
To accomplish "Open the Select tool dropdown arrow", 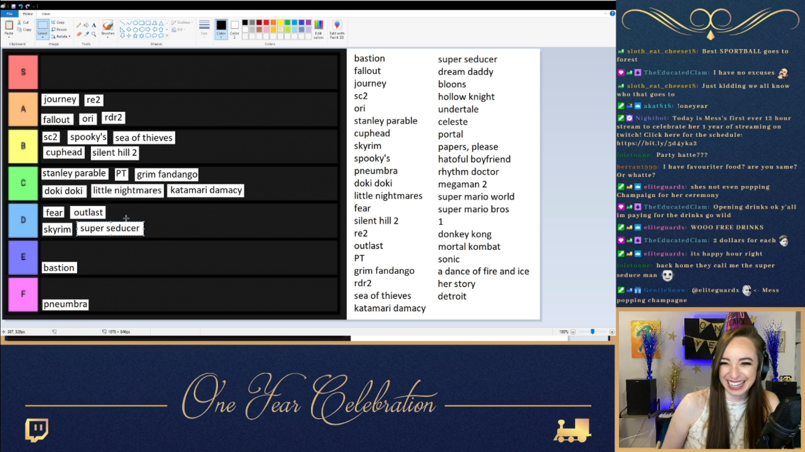I will (x=43, y=37).
